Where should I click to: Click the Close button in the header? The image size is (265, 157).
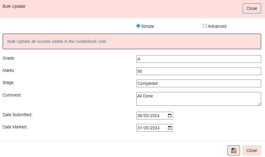click(x=252, y=8)
